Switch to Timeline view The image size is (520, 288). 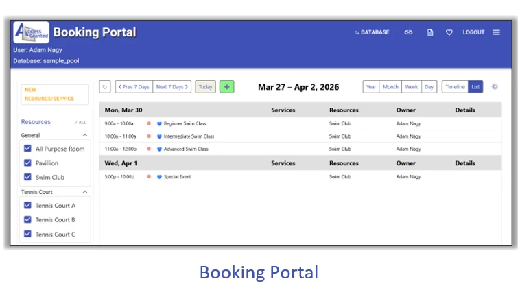pos(454,87)
